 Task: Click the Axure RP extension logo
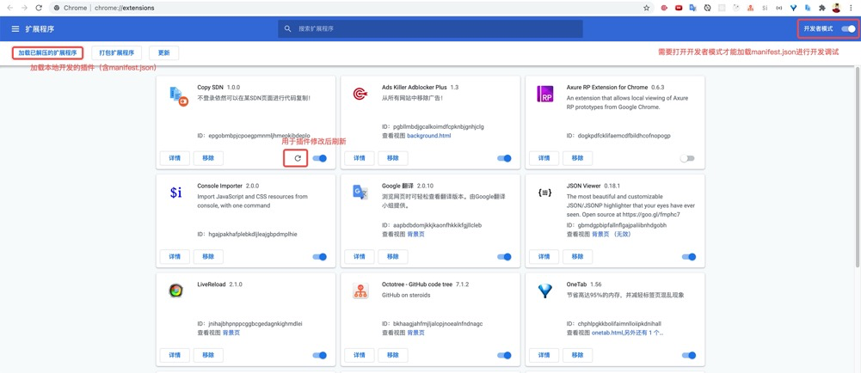[x=544, y=94]
